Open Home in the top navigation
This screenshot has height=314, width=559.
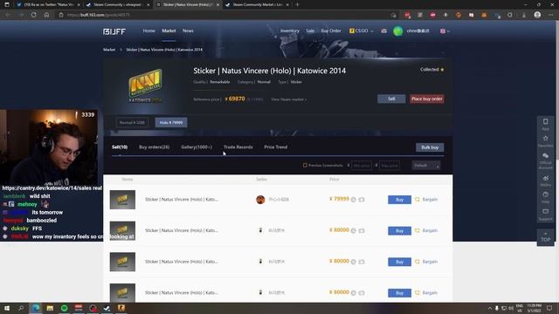click(149, 31)
